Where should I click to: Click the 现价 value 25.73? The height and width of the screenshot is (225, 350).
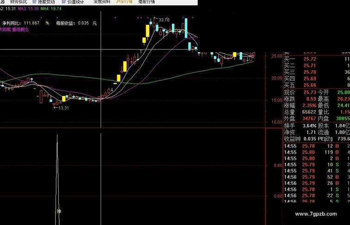click(x=310, y=92)
